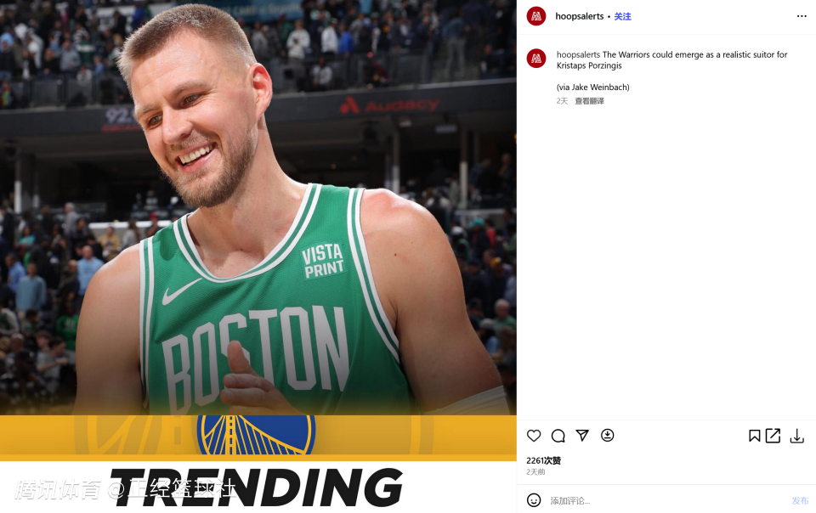Follow hoopsalerts via 关注 link
Image resolution: width=816 pixels, height=513 pixels.
click(622, 17)
